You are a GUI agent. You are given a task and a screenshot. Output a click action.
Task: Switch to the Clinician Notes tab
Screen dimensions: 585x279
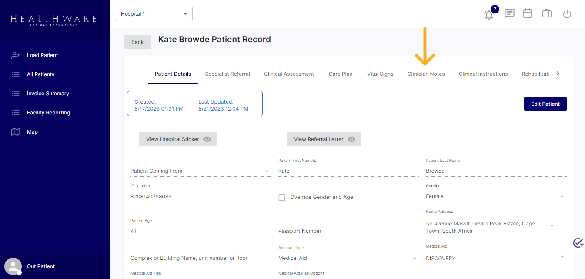click(426, 74)
